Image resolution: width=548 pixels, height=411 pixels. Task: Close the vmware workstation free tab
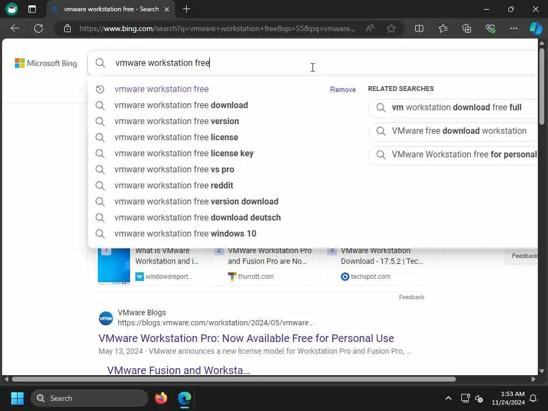point(167,9)
